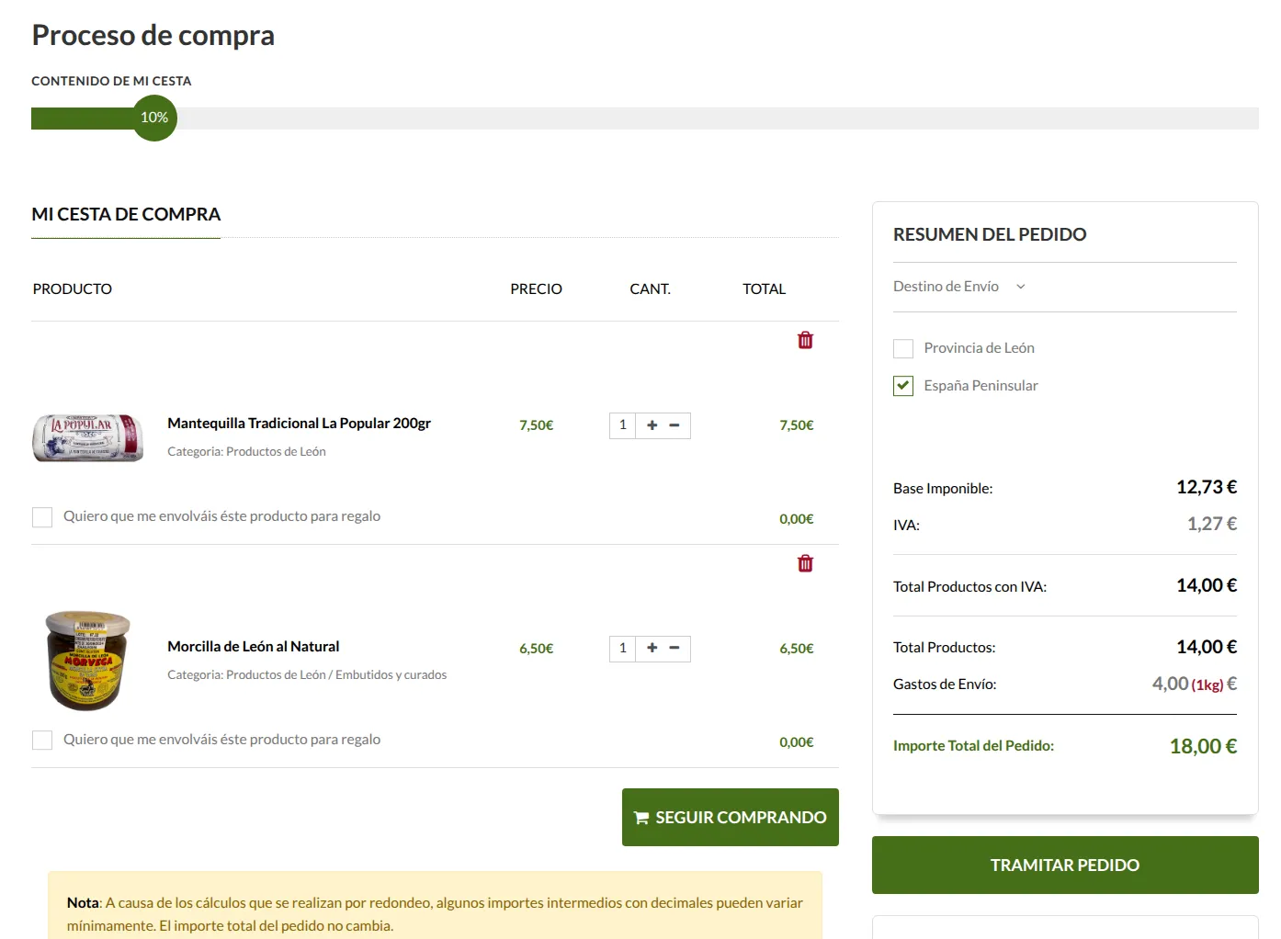Click the Total Productos con IVA label
Viewport: 1281px width, 939px height.
[969, 586]
